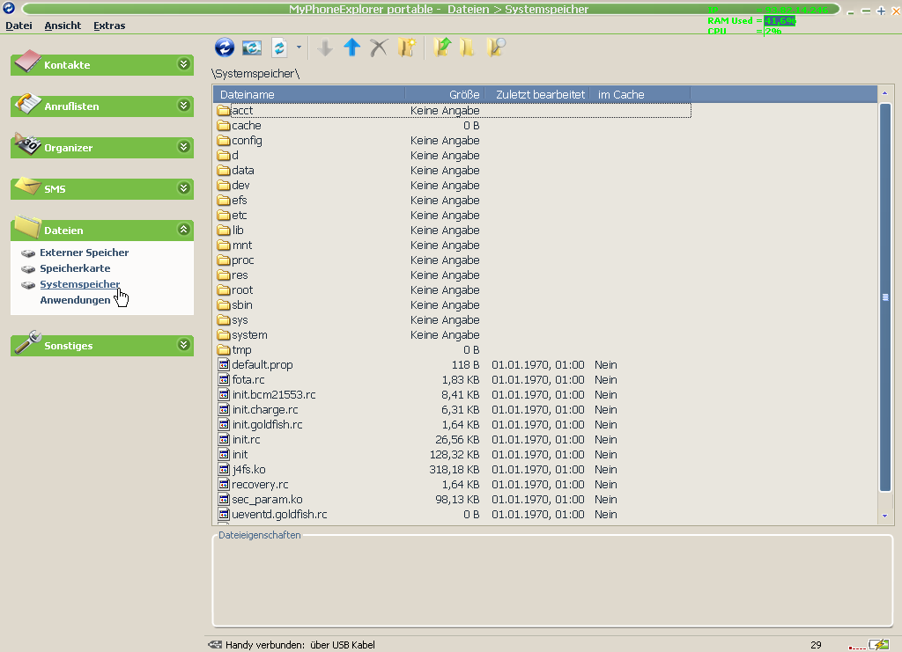902x652 pixels.
Task: Click the blue refresh view toolbar icon
Action: [x=225, y=48]
